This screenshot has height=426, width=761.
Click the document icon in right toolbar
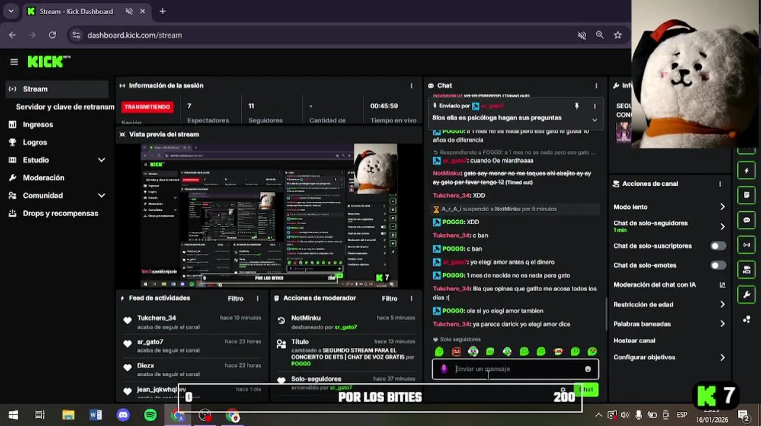pyautogui.click(x=746, y=195)
